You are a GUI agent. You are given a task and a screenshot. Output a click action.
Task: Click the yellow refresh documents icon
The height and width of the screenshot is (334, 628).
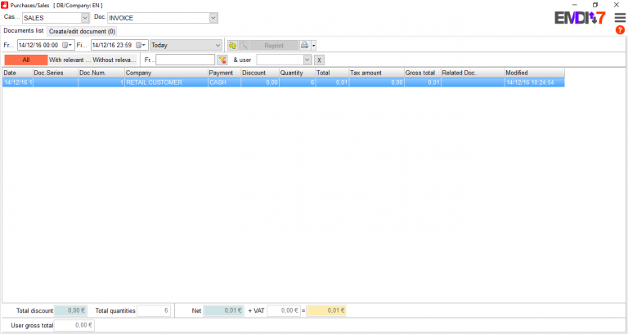tap(232, 45)
